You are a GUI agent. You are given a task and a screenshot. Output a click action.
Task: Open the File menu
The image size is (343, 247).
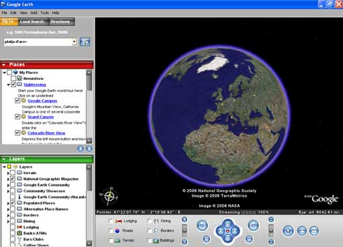[x=5, y=13]
